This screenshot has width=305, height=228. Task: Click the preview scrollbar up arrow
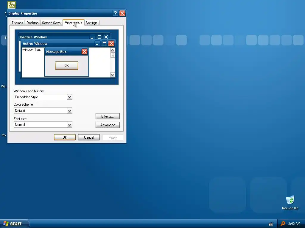click(x=112, y=50)
